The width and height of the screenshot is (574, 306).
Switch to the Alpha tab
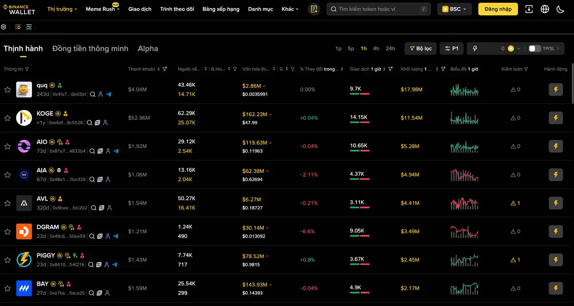[148, 49]
